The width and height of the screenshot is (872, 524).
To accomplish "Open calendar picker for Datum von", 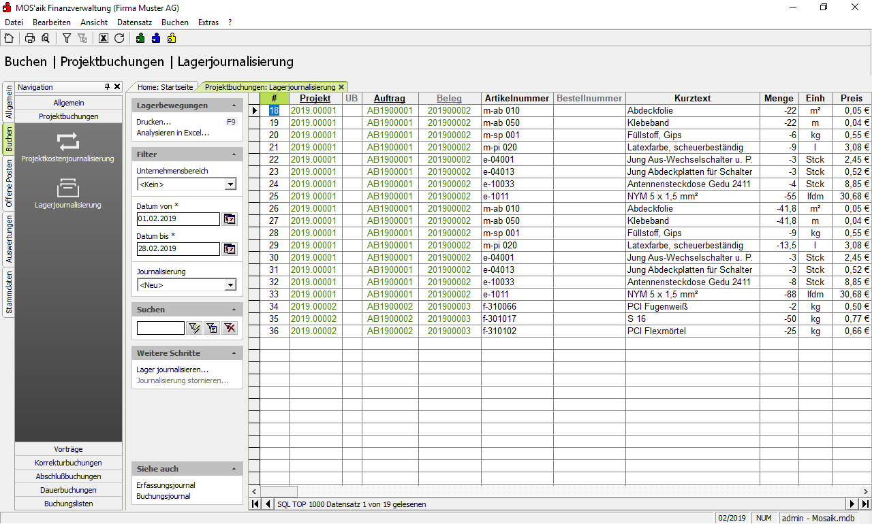I will [230, 219].
